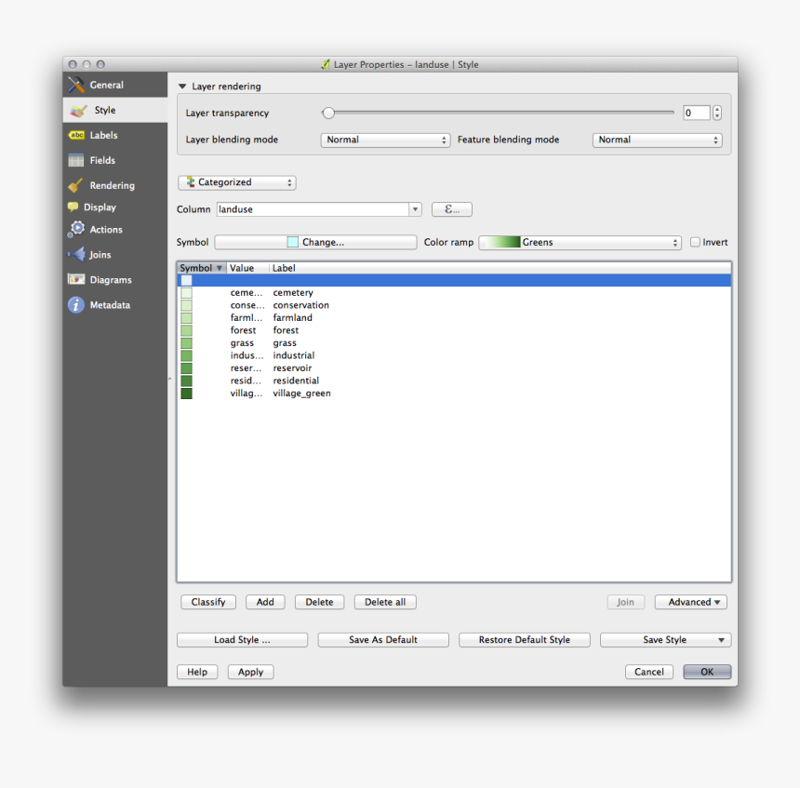
Task: Open the Column landuse dropdown arrow
Action: [415, 209]
